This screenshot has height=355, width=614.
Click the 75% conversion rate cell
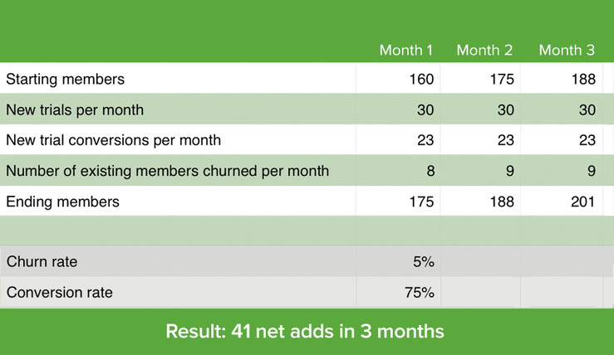tap(421, 292)
